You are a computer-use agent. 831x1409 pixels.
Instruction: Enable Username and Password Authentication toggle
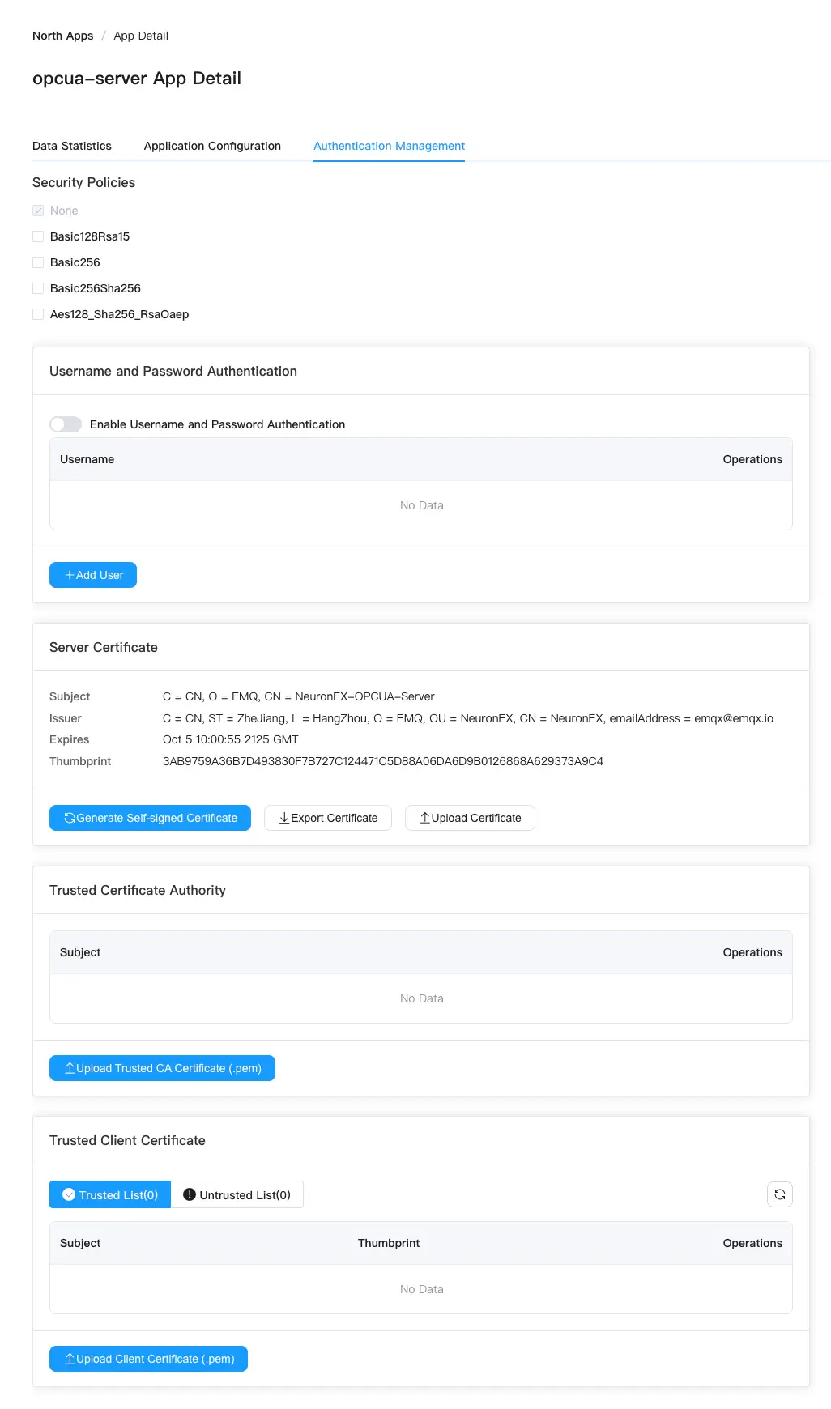click(x=66, y=424)
